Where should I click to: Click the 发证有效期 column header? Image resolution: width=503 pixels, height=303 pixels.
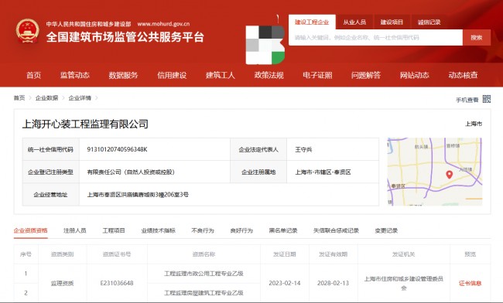tap(333, 254)
